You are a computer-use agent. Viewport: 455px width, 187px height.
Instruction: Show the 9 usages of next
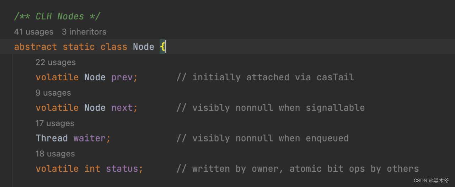coord(53,93)
